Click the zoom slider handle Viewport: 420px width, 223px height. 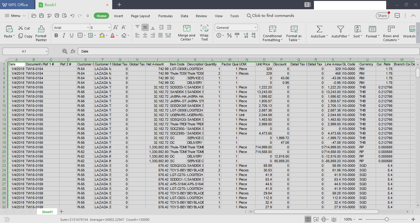click(386, 219)
